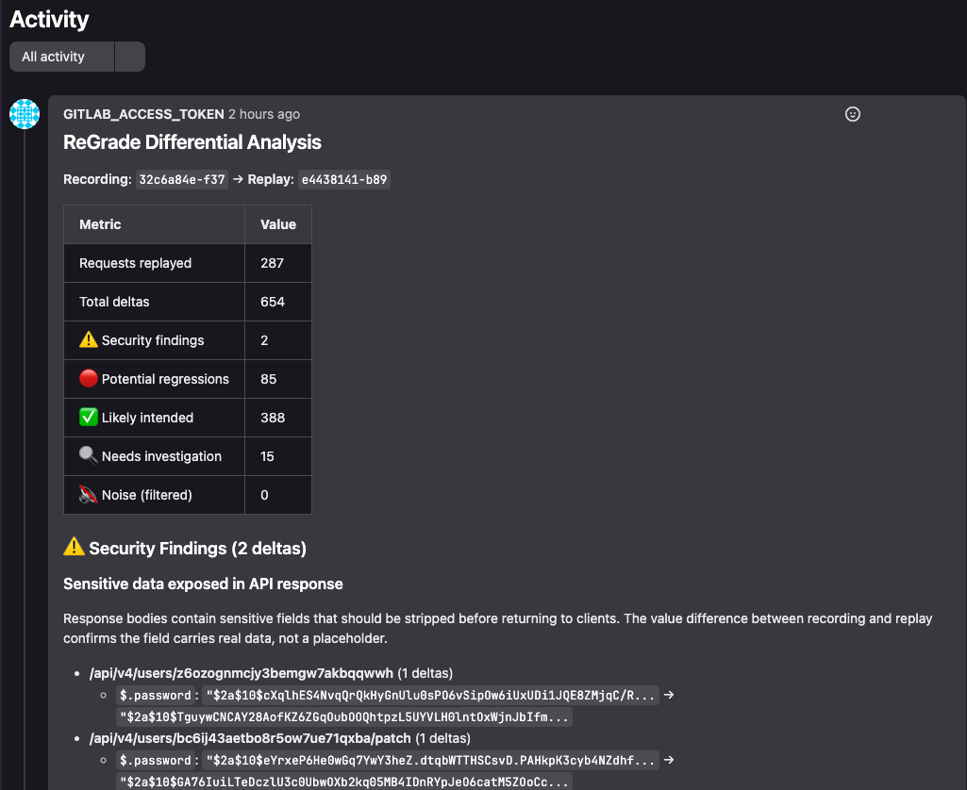Image resolution: width=967 pixels, height=790 pixels.
Task: Click the GITLAB_ACCESS_TOKEN bot avatar
Action: [24, 114]
